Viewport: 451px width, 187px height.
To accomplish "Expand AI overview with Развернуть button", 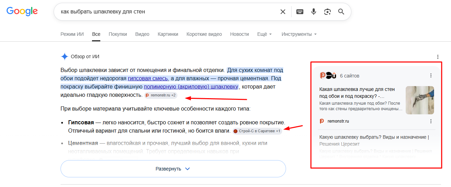I will click(173, 169).
